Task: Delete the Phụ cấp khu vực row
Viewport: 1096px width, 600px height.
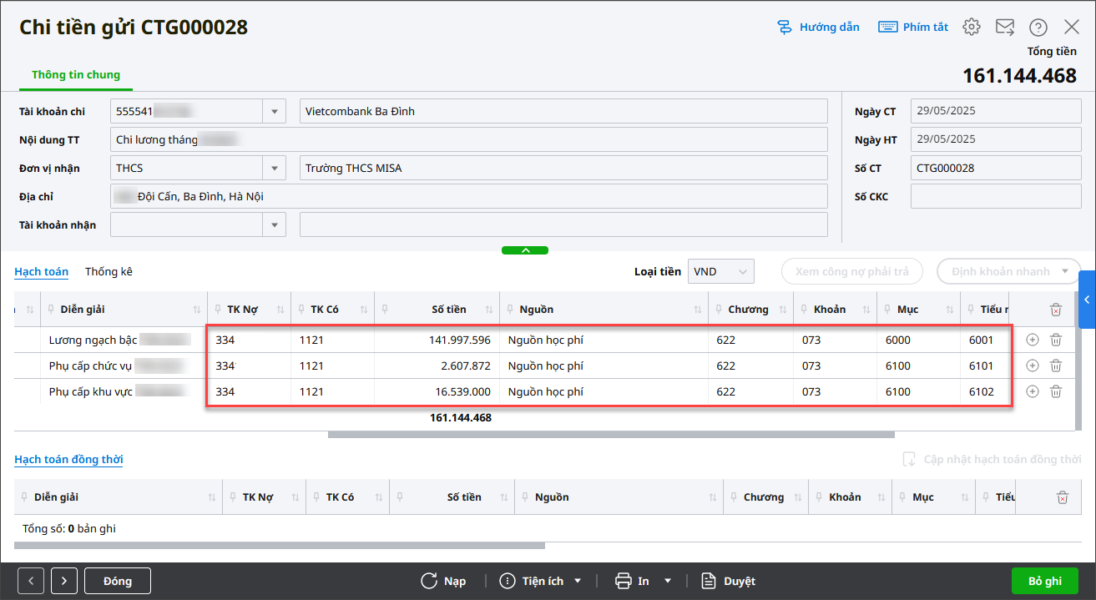Action: (x=1055, y=391)
